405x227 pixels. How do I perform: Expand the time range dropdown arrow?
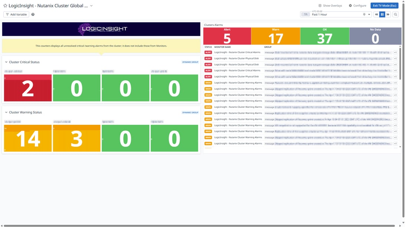tap(369, 14)
